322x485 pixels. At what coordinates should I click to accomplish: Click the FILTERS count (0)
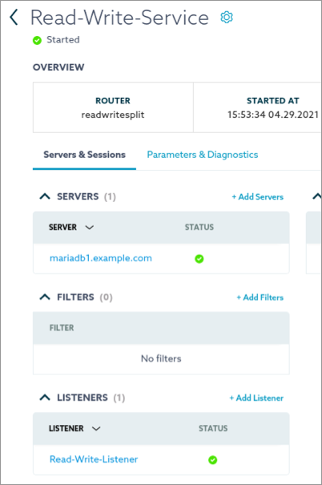106,297
